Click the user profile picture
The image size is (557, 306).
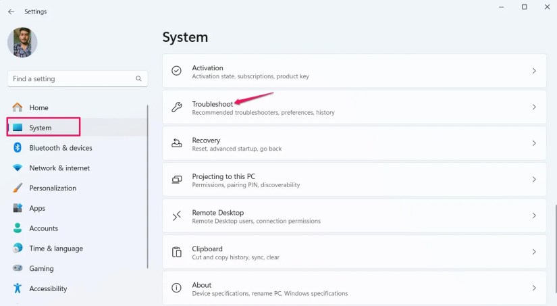pyautogui.click(x=22, y=43)
